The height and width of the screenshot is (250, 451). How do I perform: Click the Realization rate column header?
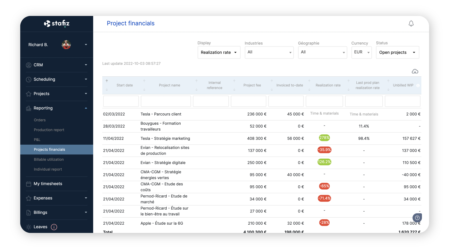(x=328, y=85)
